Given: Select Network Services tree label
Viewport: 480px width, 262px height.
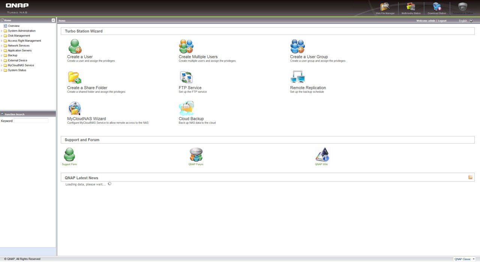Looking at the screenshot, I should pos(19,45).
